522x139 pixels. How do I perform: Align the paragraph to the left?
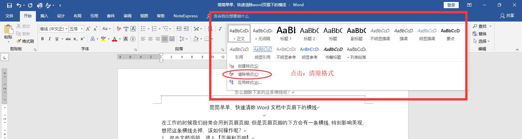(x=143, y=39)
